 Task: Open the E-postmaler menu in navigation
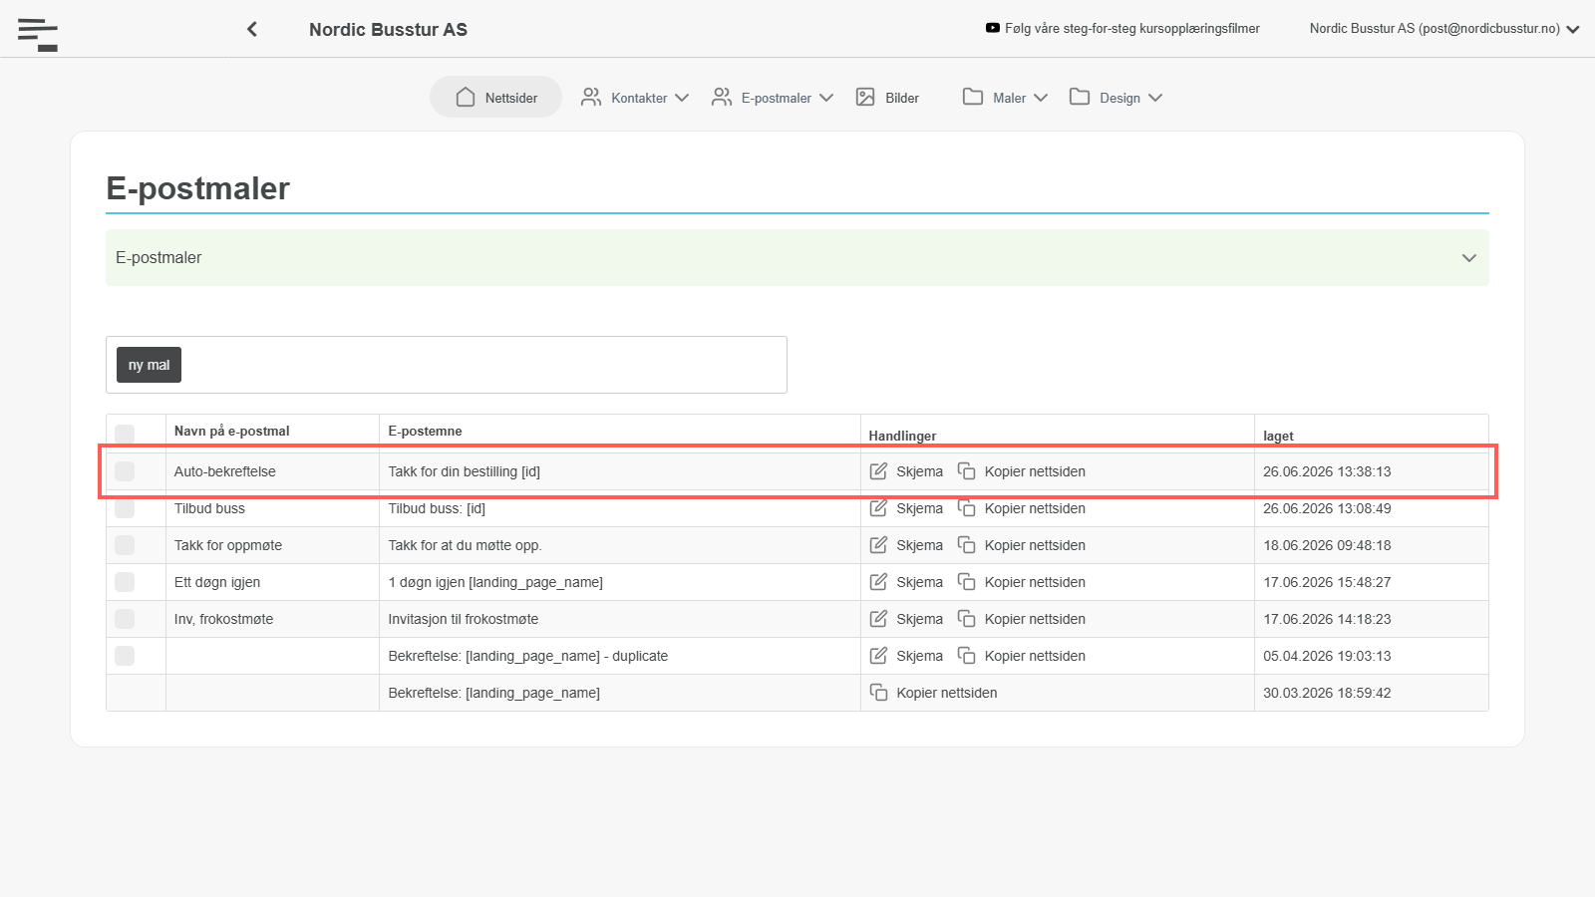click(773, 97)
